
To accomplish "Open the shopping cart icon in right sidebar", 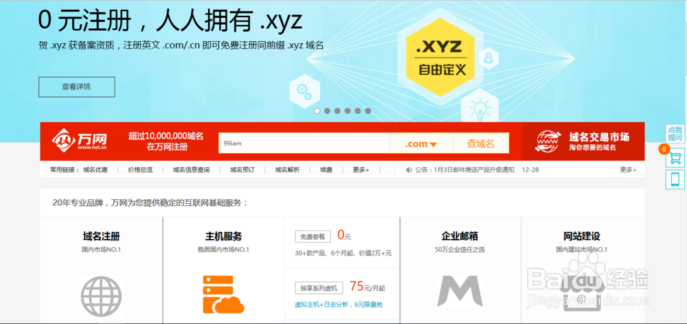I will click(675, 158).
